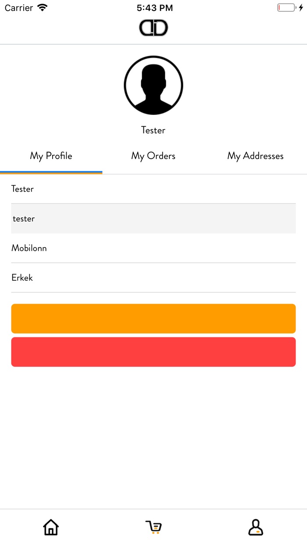Image resolution: width=307 pixels, height=545 pixels.
Task: Tap the profile avatar silhouette picture
Action: click(x=153, y=85)
